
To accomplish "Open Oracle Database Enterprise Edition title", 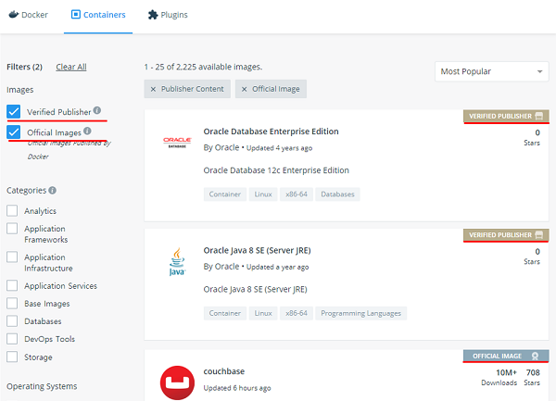I will [271, 132].
